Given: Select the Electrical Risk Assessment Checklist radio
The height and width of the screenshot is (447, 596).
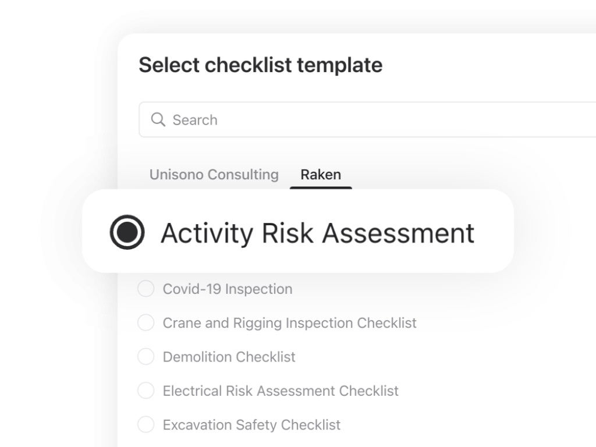Looking at the screenshot, I should click(x=146, y=391).
